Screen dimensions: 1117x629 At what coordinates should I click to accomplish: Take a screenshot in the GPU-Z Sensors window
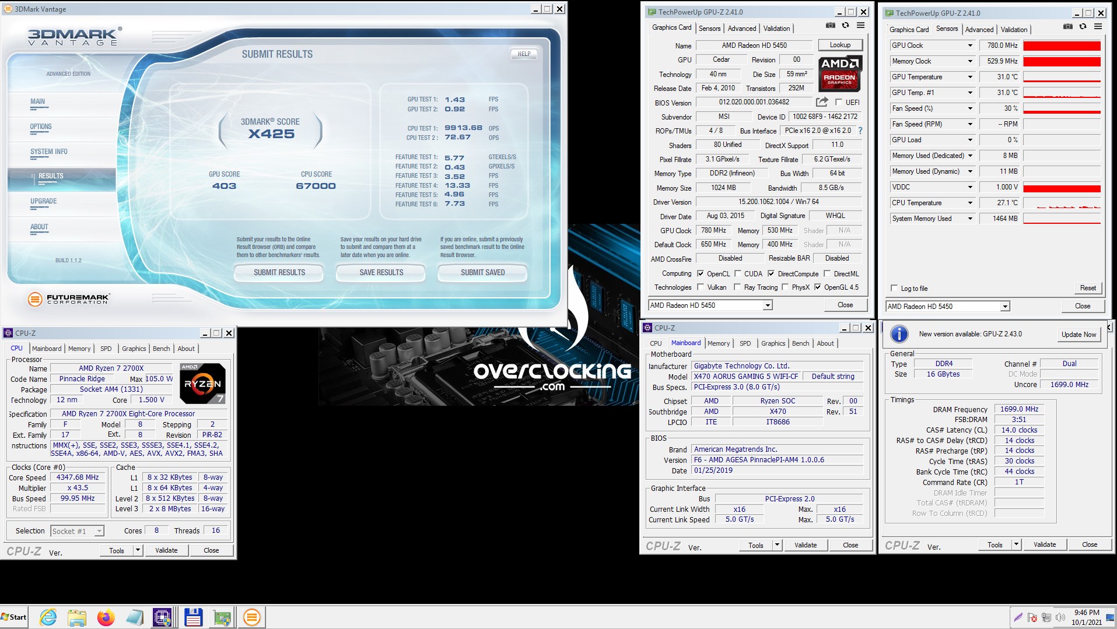[x=1067, y=27]
